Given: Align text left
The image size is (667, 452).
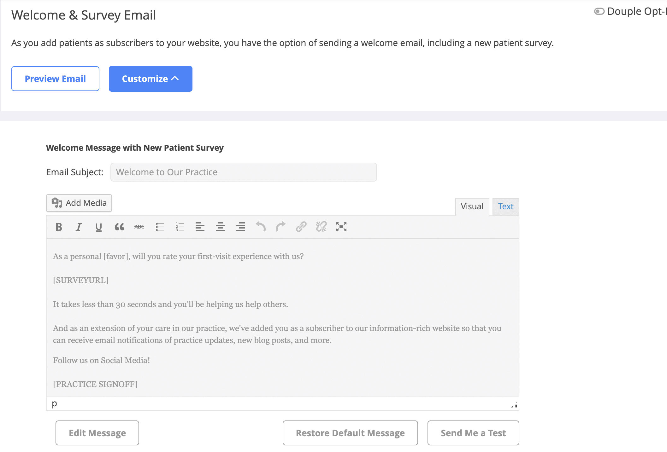Looking at the screenshot, I should pyautogui.click(x=200, y=227).
